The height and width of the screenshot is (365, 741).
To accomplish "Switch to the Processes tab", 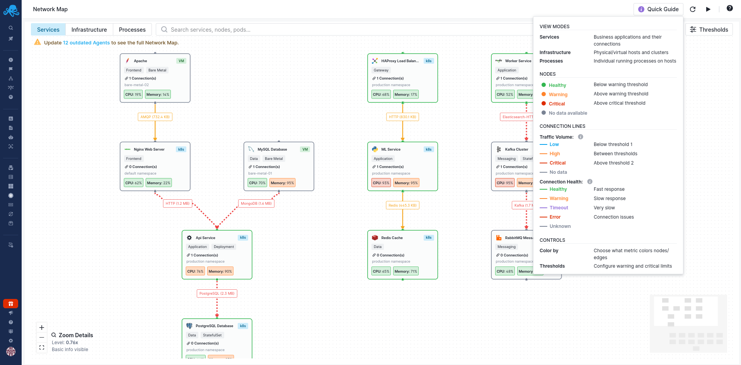I will point(132,30).
